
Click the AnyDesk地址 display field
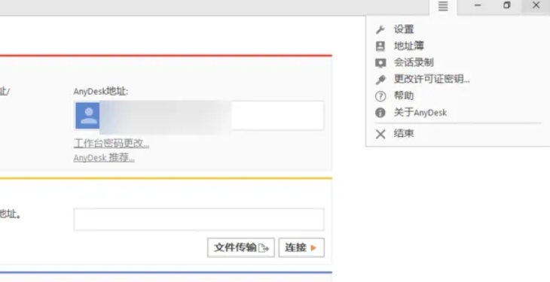click(199, 116)
